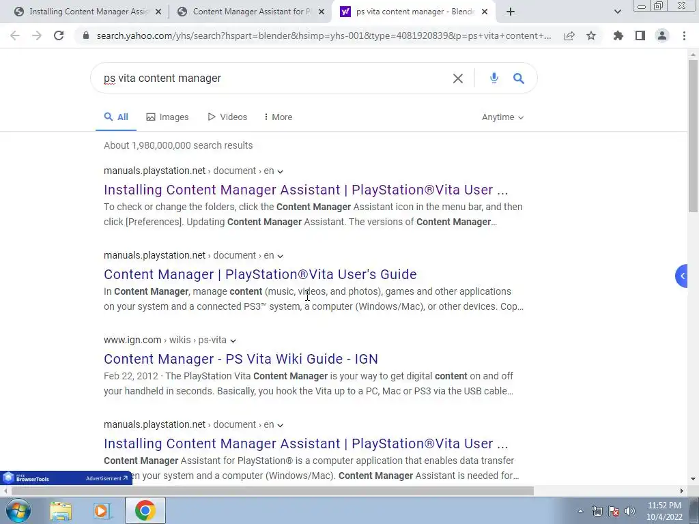Bookmark this page with star icon
The height and width of the screenshot is (524, 699).
[591, 35]
